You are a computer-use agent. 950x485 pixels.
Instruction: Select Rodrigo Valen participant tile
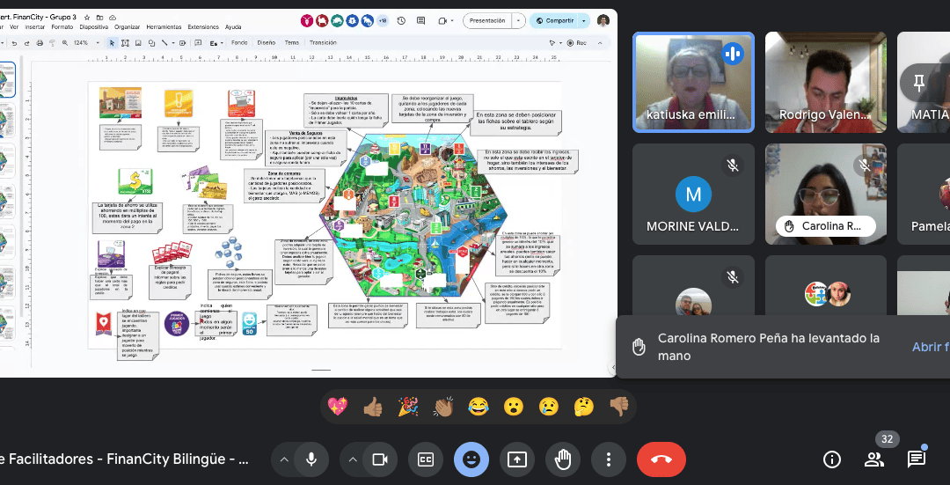(826, 82)
